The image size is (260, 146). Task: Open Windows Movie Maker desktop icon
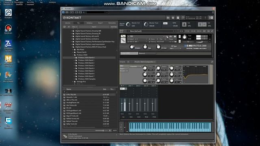(8, 77)
